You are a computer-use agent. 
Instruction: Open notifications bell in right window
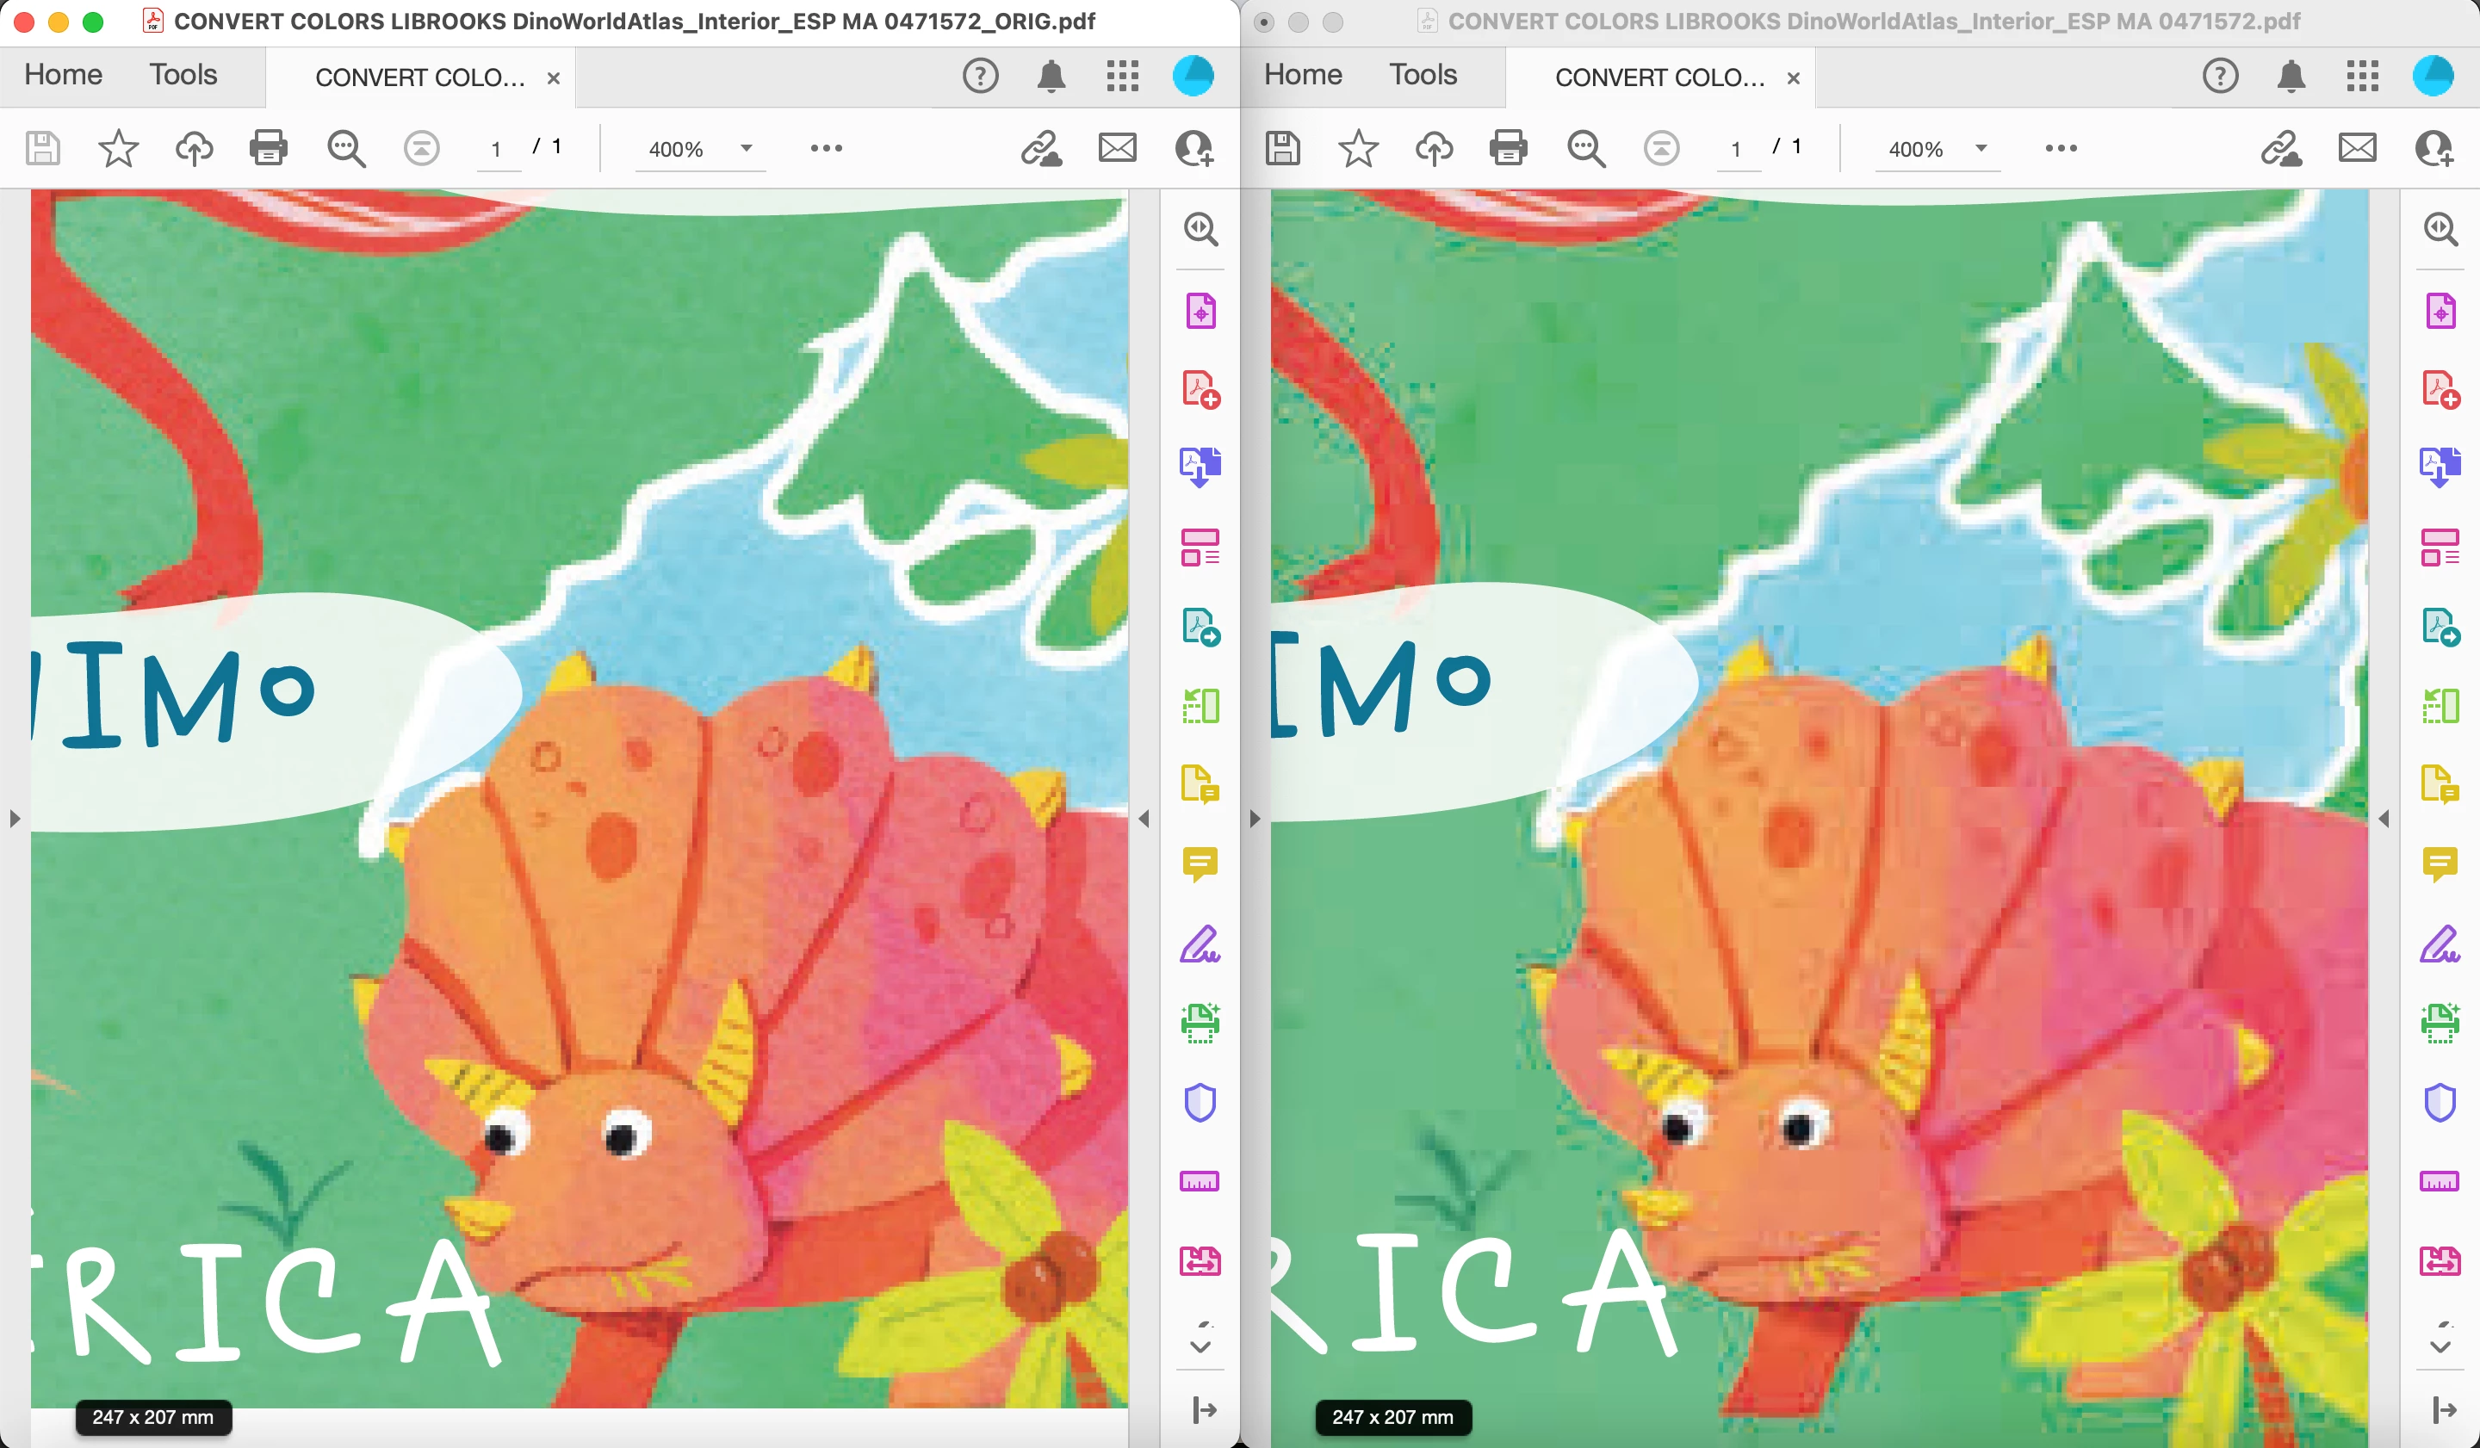click(x=2291, y=76)
